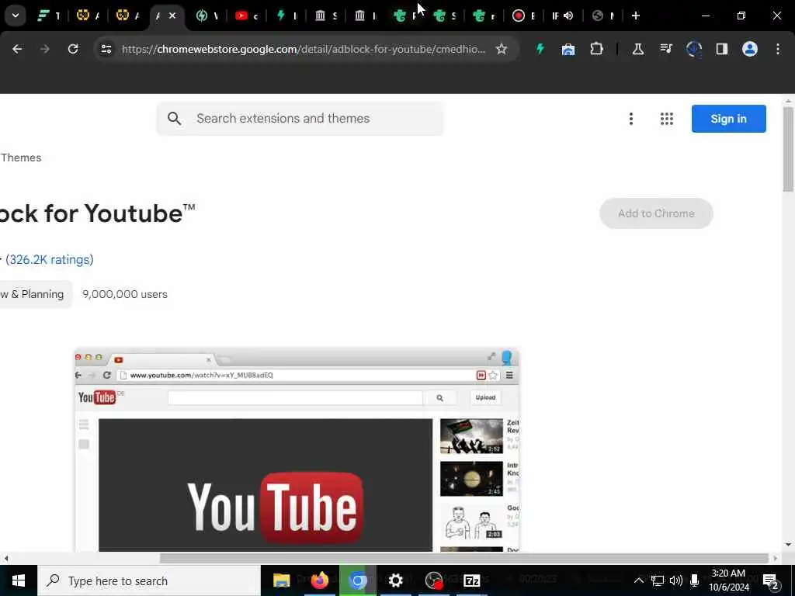Go forward to next page
The height and width of the screenshot is (596, 795).
tap(44, 49)
